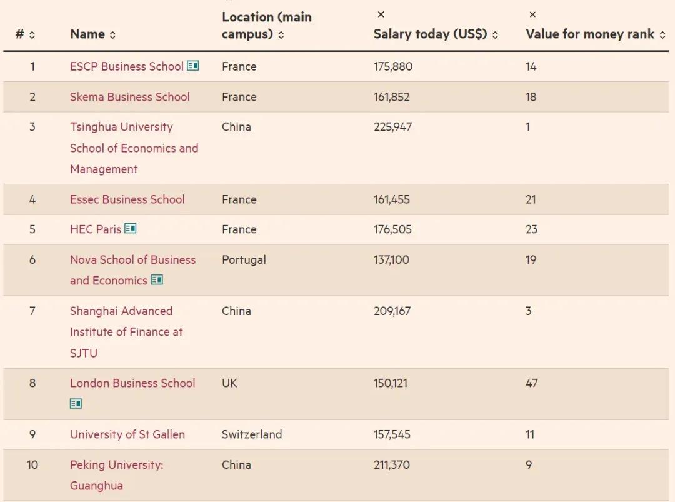Click profile icon beside ESCP Business School
The width and height of the screenshot is (675, 502).
193,66
